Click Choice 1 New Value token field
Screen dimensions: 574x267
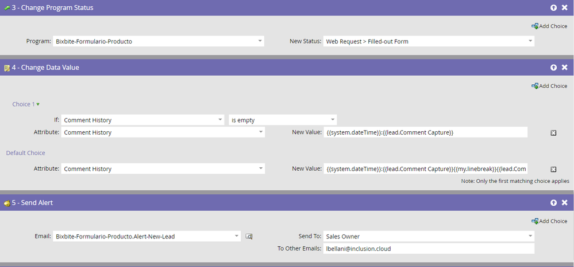[425, 132]
